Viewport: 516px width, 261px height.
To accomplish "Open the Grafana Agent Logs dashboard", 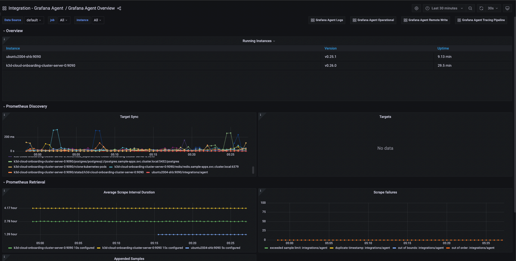I will [x=327, y=20].
